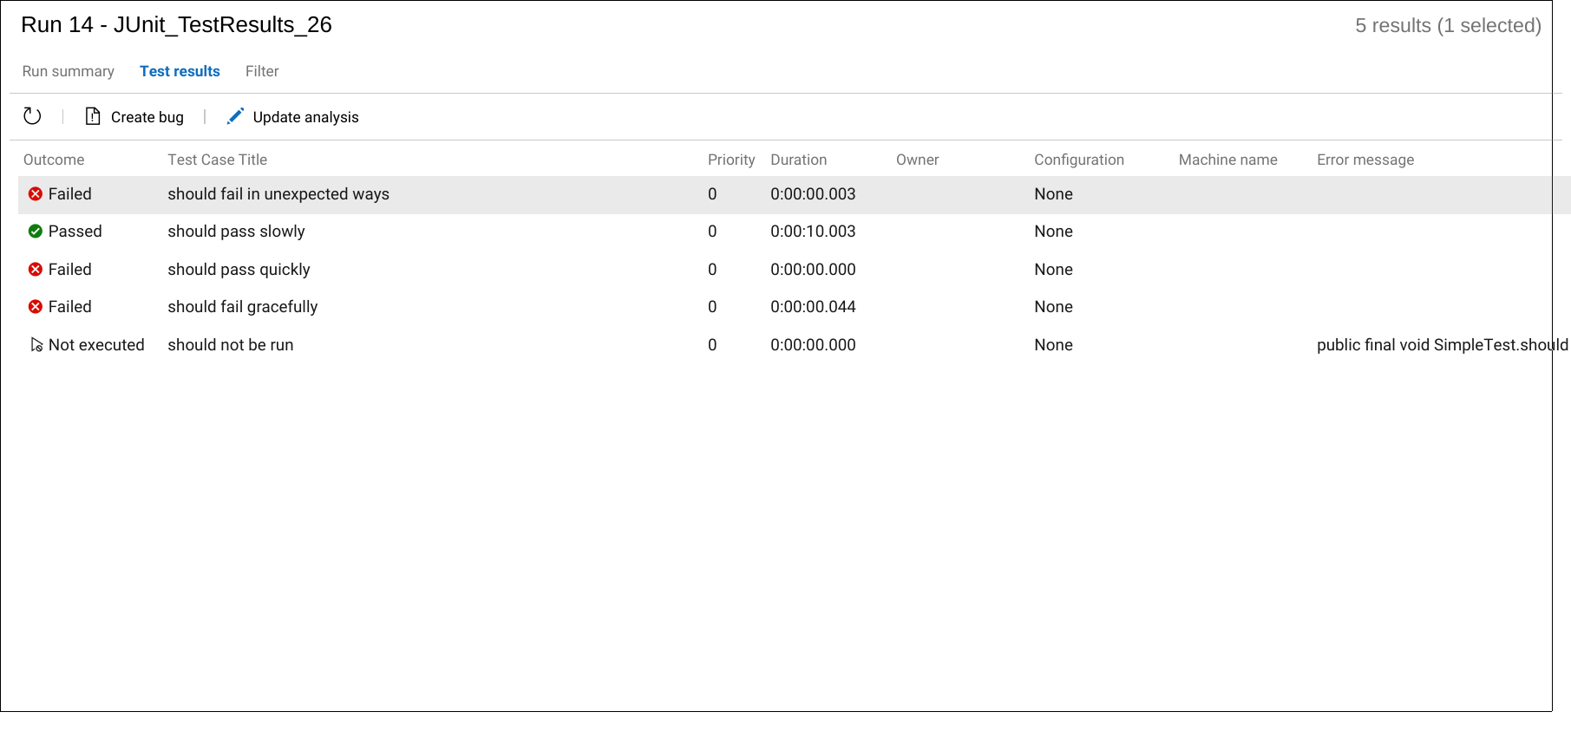The image size is (1571, 738).
Task: Sort by the Priority column header
Action: click(x=731, y=160)
